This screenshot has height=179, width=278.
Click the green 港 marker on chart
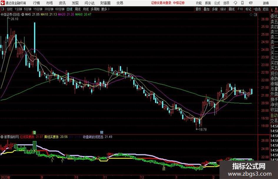coord(34,132)
